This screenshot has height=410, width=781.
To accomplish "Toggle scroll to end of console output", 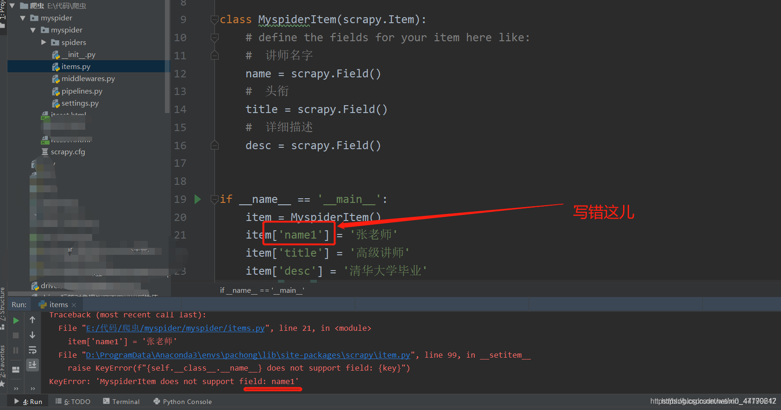I will 32,365.
